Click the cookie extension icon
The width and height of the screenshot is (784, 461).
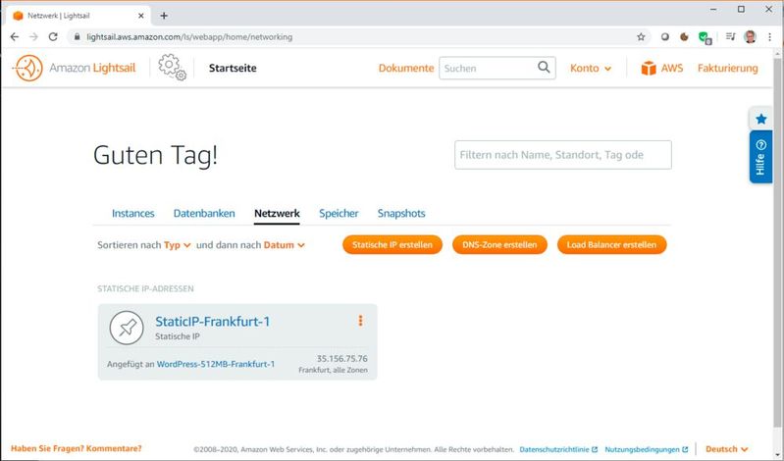pos(684,37)
